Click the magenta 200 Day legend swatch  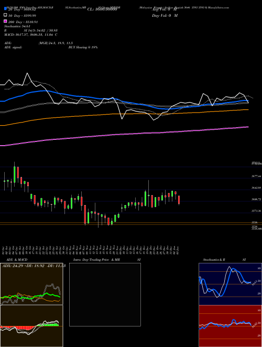(5, 21)
